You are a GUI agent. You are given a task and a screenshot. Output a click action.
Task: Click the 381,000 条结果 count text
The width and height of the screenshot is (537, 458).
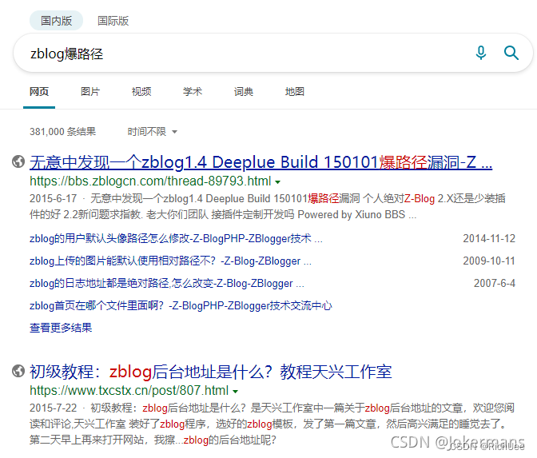pos(62,132)
